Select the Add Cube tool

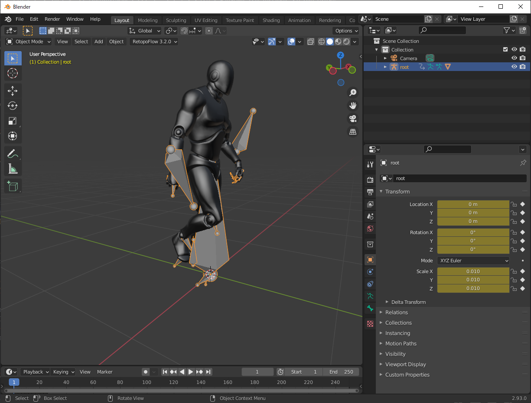coord(13,187)
